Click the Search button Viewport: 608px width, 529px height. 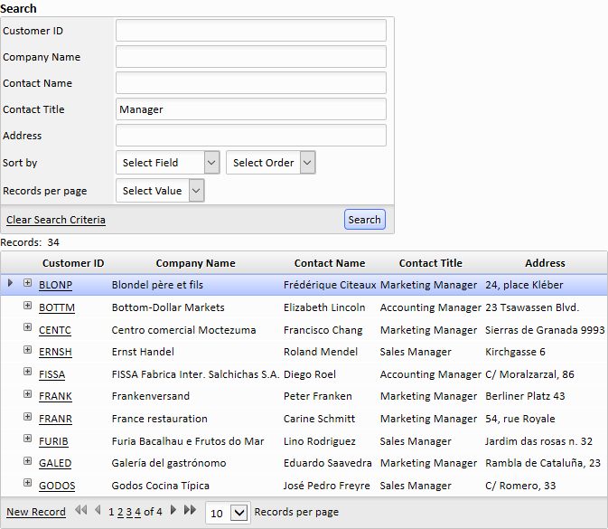pyautogui.click(x=364, y=219)
